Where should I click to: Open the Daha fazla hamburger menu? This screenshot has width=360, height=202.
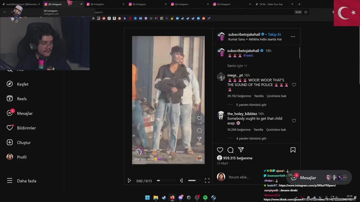pos(21,181)
